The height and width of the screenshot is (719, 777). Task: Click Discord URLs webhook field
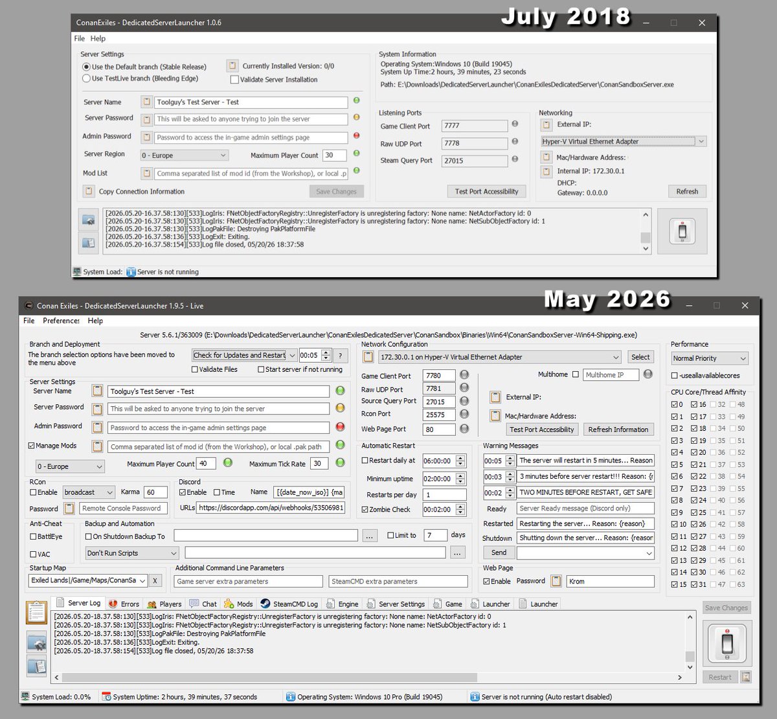[x=271, y=508]
